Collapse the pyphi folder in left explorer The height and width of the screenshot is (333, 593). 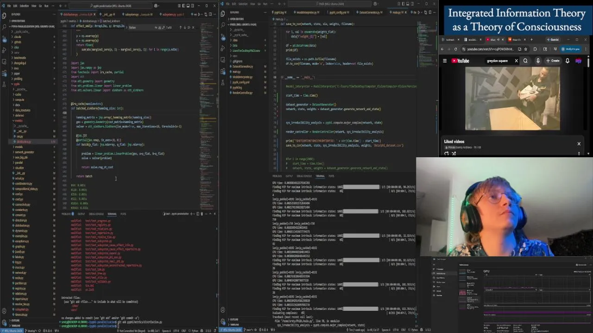pos(16,84)
